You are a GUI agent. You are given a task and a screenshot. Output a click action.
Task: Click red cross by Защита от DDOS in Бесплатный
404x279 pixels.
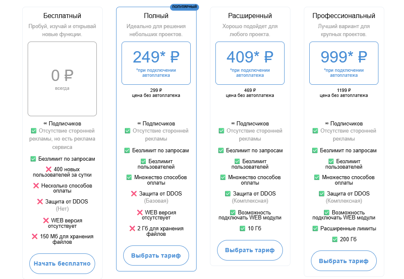point(40,201)
